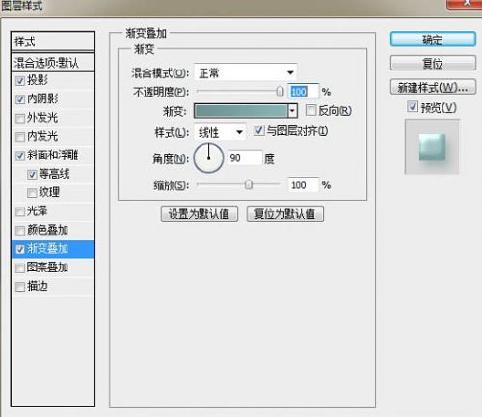Click the 复位为默认值 button
Image resolution: width=482 pixels, height=417 pixels.
click(x=285, y=214)
